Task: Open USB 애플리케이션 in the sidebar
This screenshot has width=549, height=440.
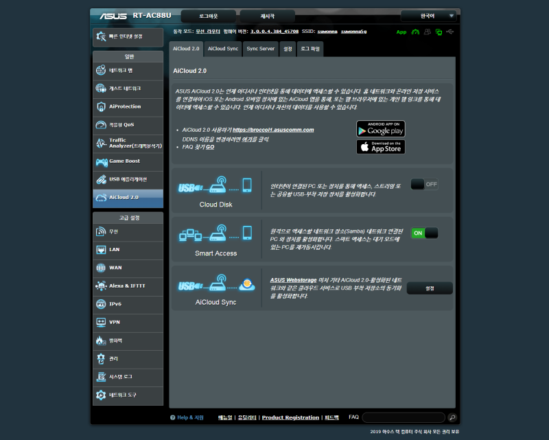Action: (x=128, y=179)
